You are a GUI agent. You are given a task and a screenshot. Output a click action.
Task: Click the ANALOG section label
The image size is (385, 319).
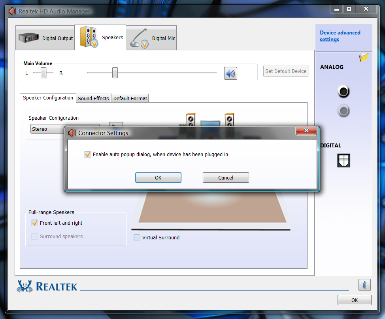point(332,67)
